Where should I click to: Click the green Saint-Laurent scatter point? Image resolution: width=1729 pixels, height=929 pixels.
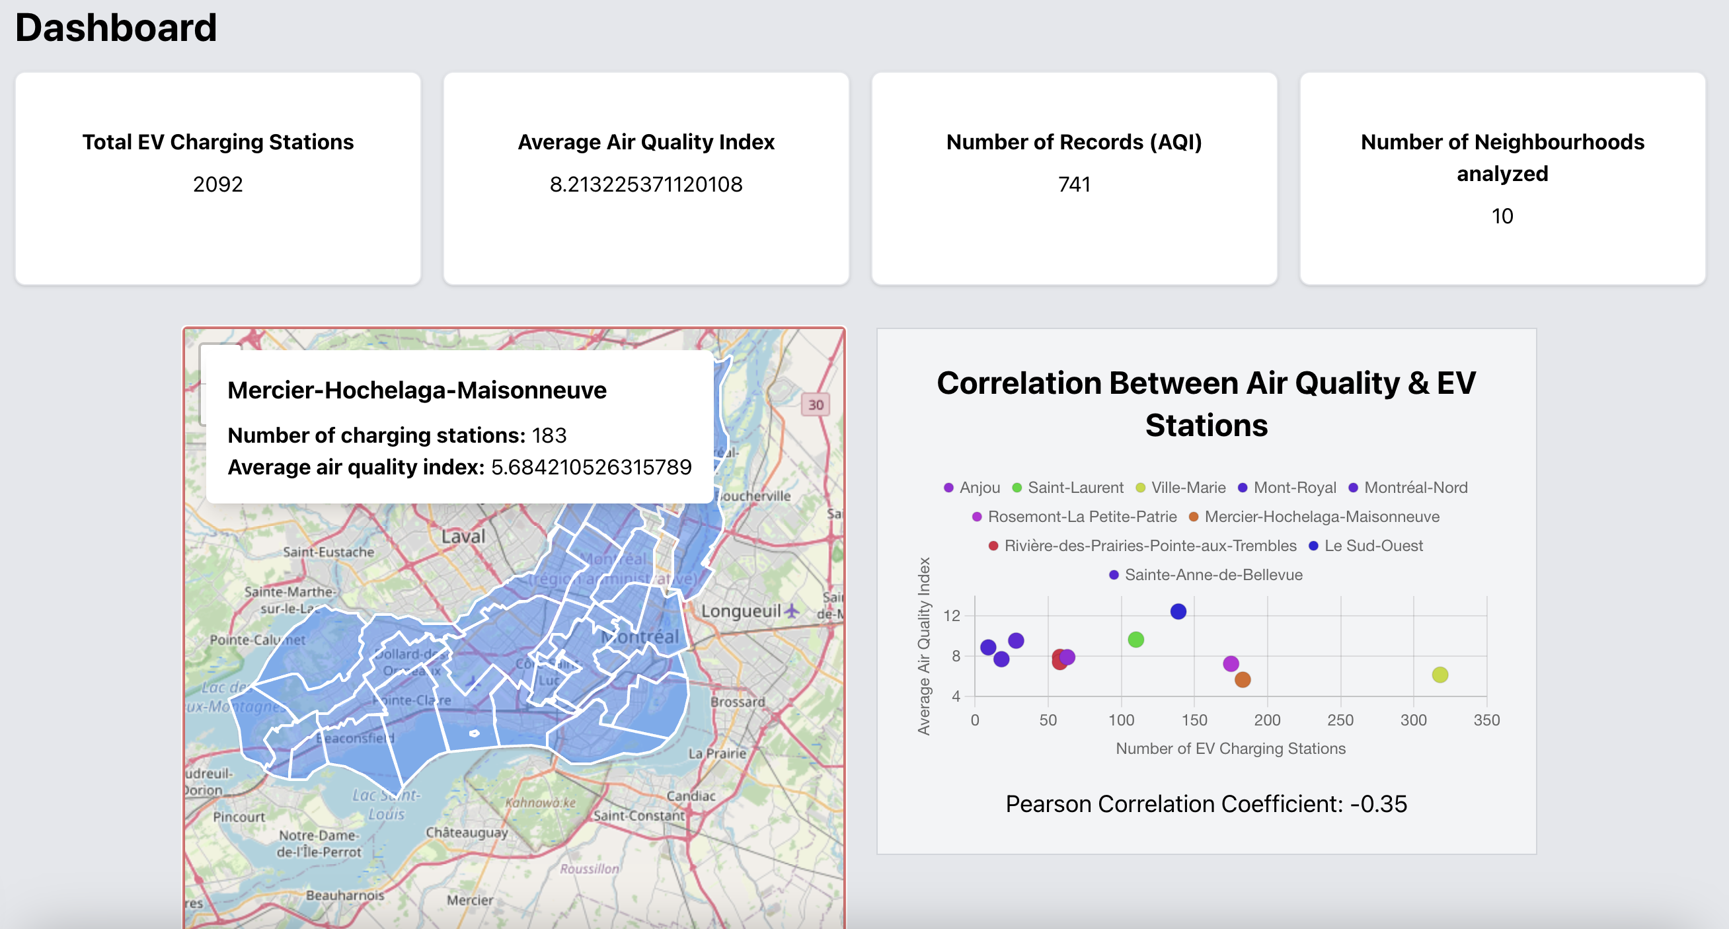(1135, 640)
